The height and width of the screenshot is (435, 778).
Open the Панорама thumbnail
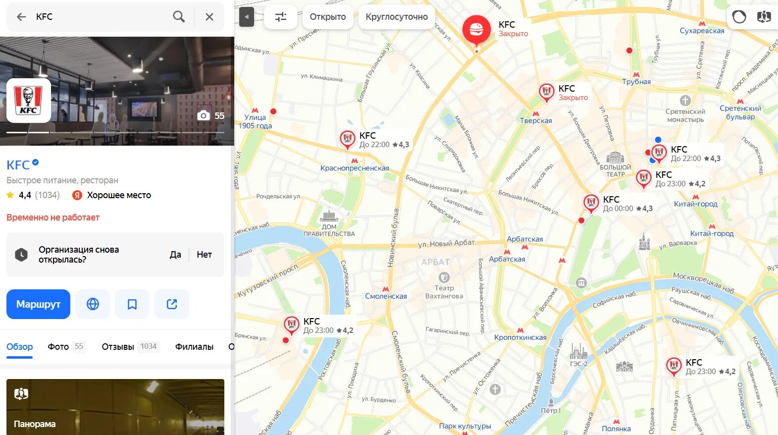pos(115,407)
